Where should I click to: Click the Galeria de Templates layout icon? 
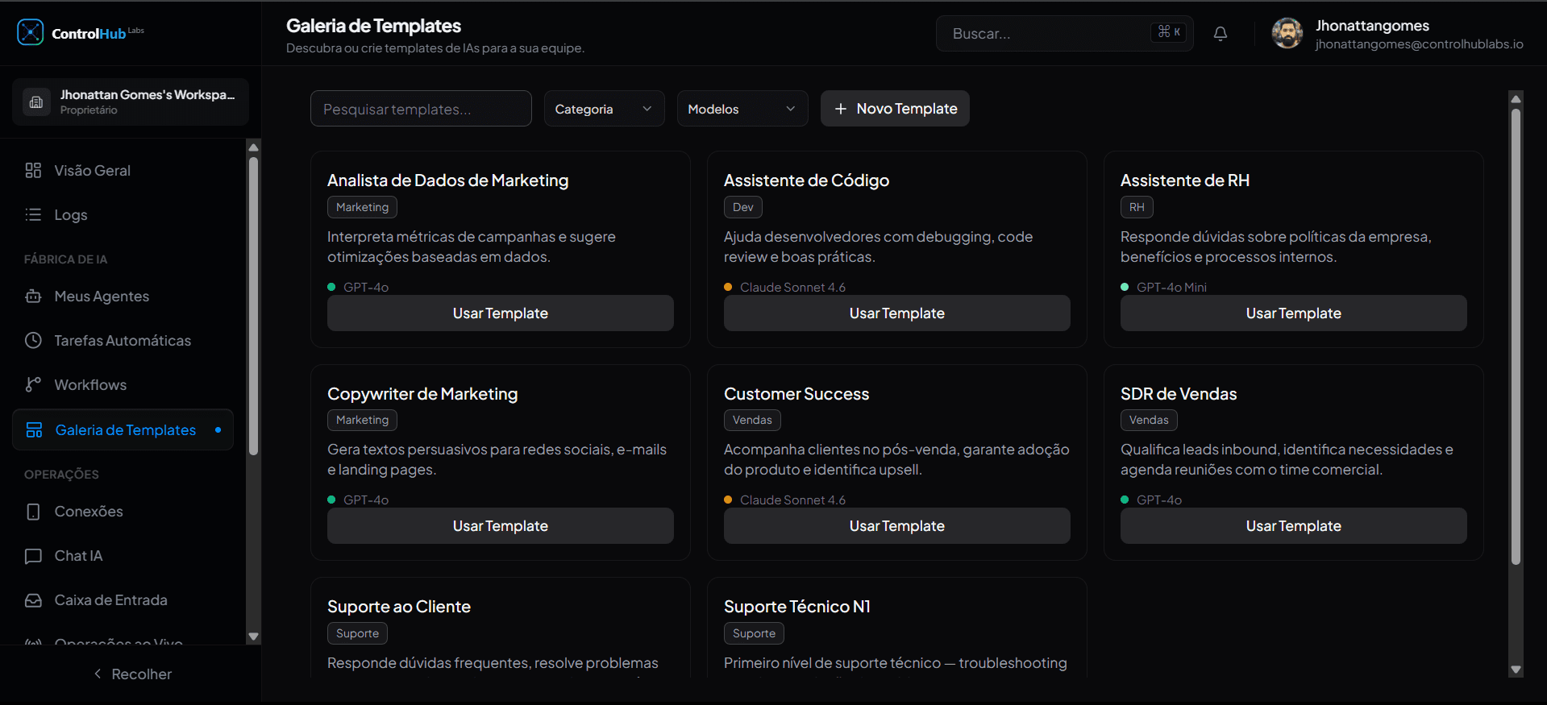34,429
